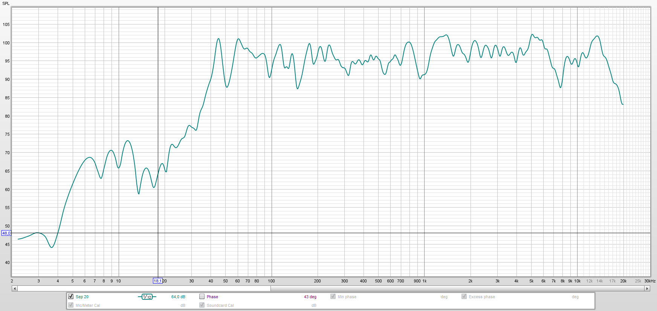Click the Mic/Meter Cal label text
The image size is (657, 311).
tap(88, 305)
